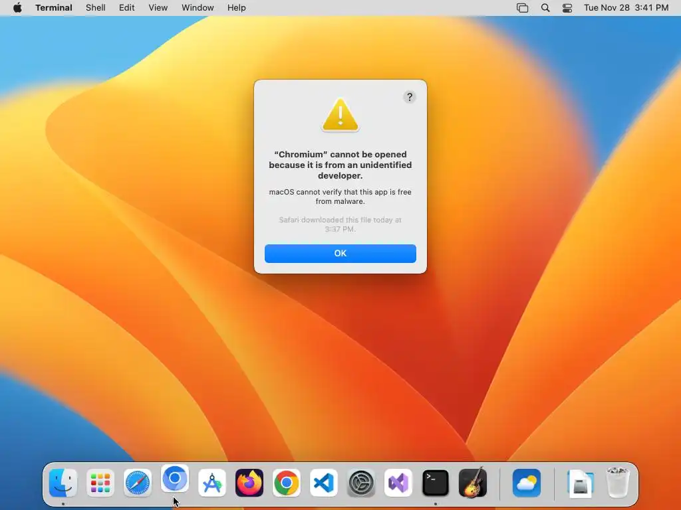
Task: Open Spotlight search in the menu bar
Action: [x=545, y=8]
